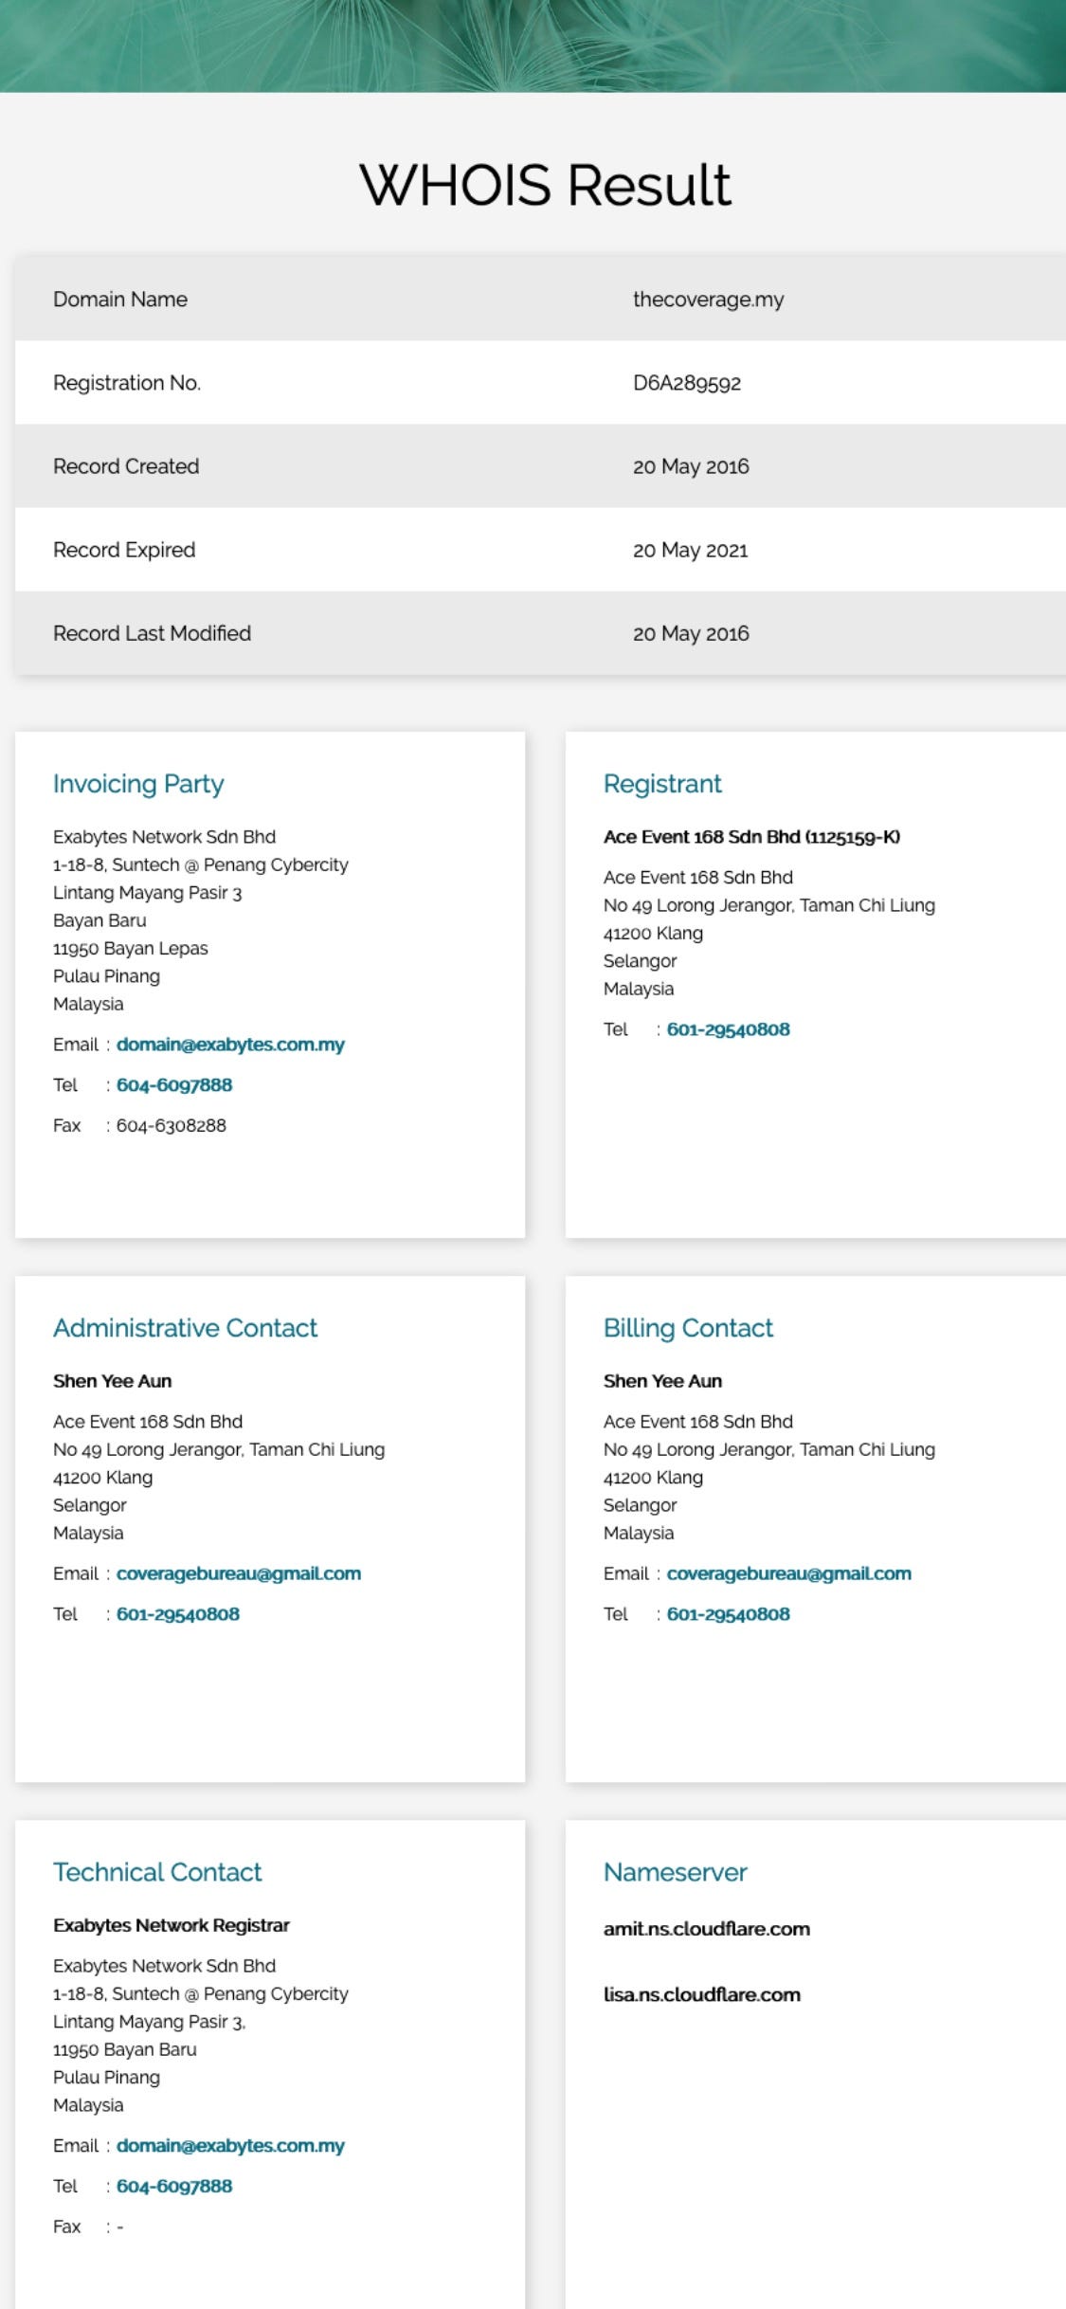Click the Record Created row label
The height and width of the screenshot is (2309, 1066).
tap(126, 466)
